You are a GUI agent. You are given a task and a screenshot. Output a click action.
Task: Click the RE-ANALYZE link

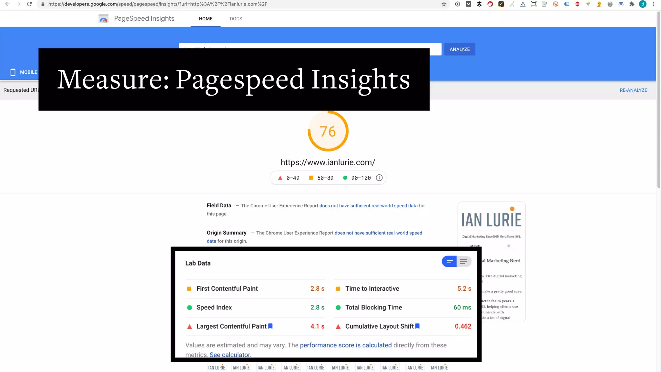click(x=633, y=90)
